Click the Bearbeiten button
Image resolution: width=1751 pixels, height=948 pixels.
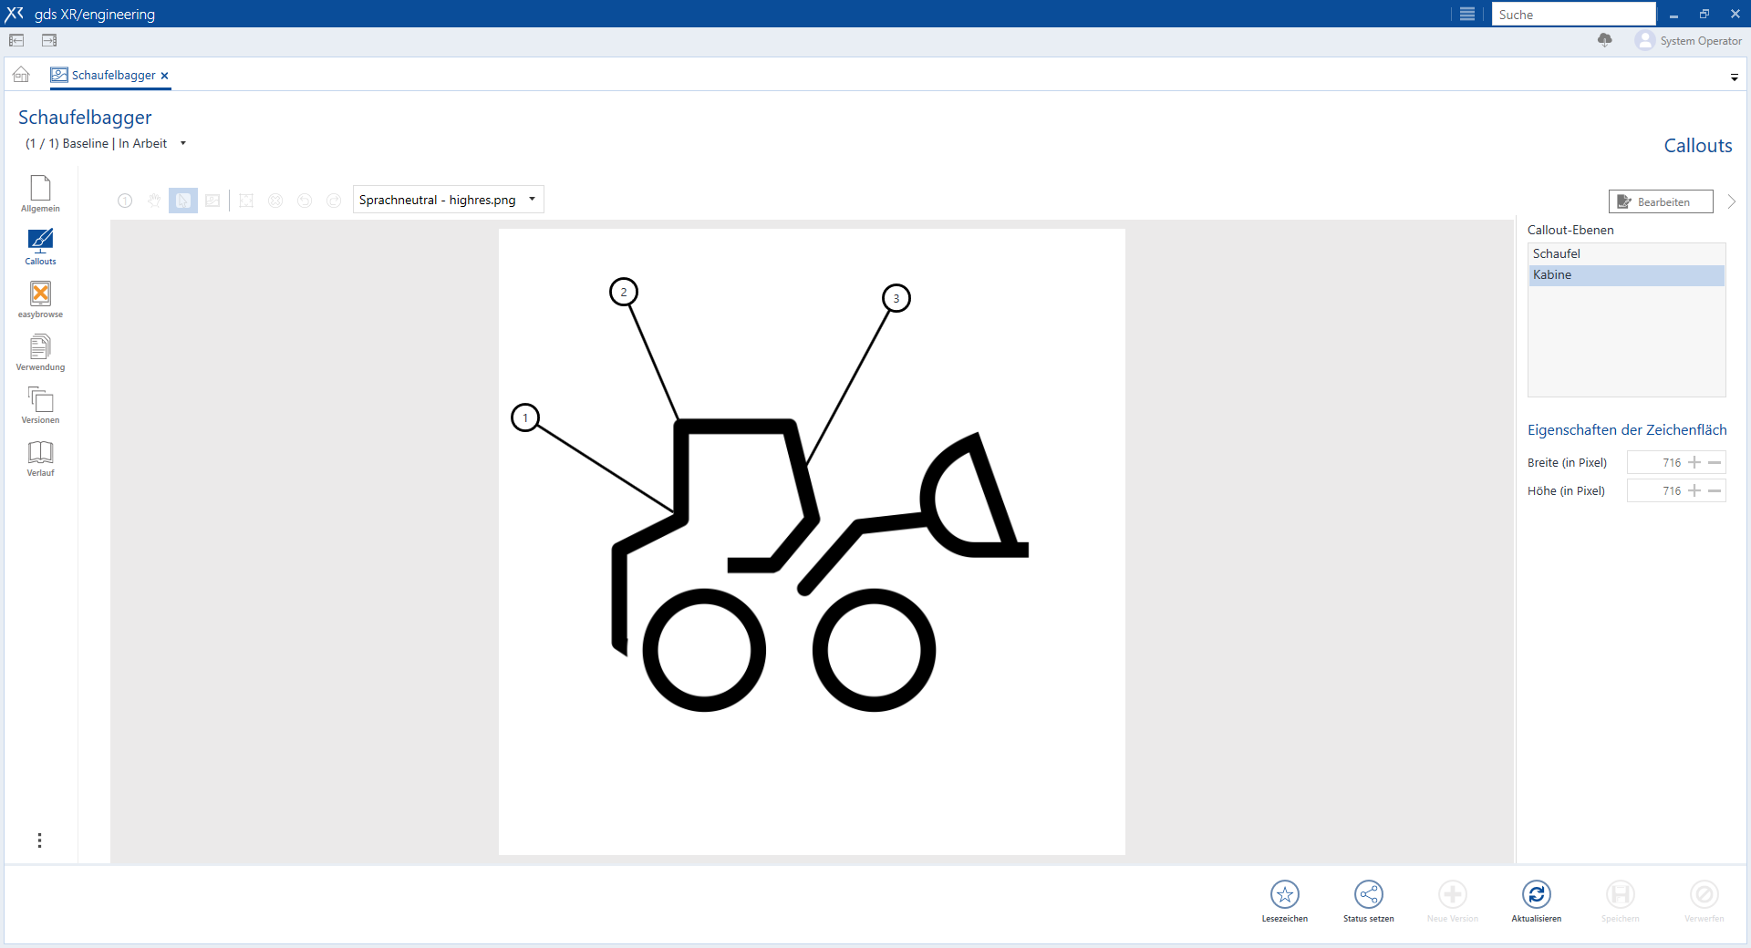pyautogui.click(x=1660, y=201)
